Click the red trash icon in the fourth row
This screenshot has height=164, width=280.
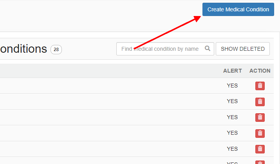tap(260, 134)
